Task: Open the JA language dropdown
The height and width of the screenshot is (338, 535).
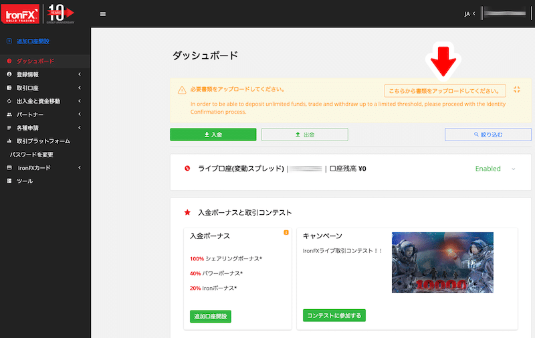Action: [469, 14]
